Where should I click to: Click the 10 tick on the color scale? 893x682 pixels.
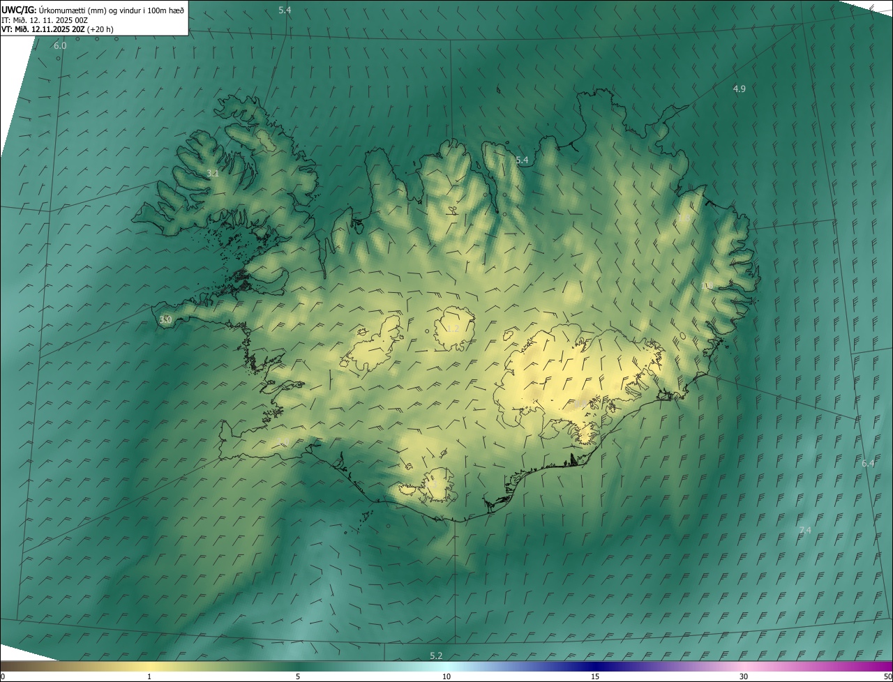[446, 676]
